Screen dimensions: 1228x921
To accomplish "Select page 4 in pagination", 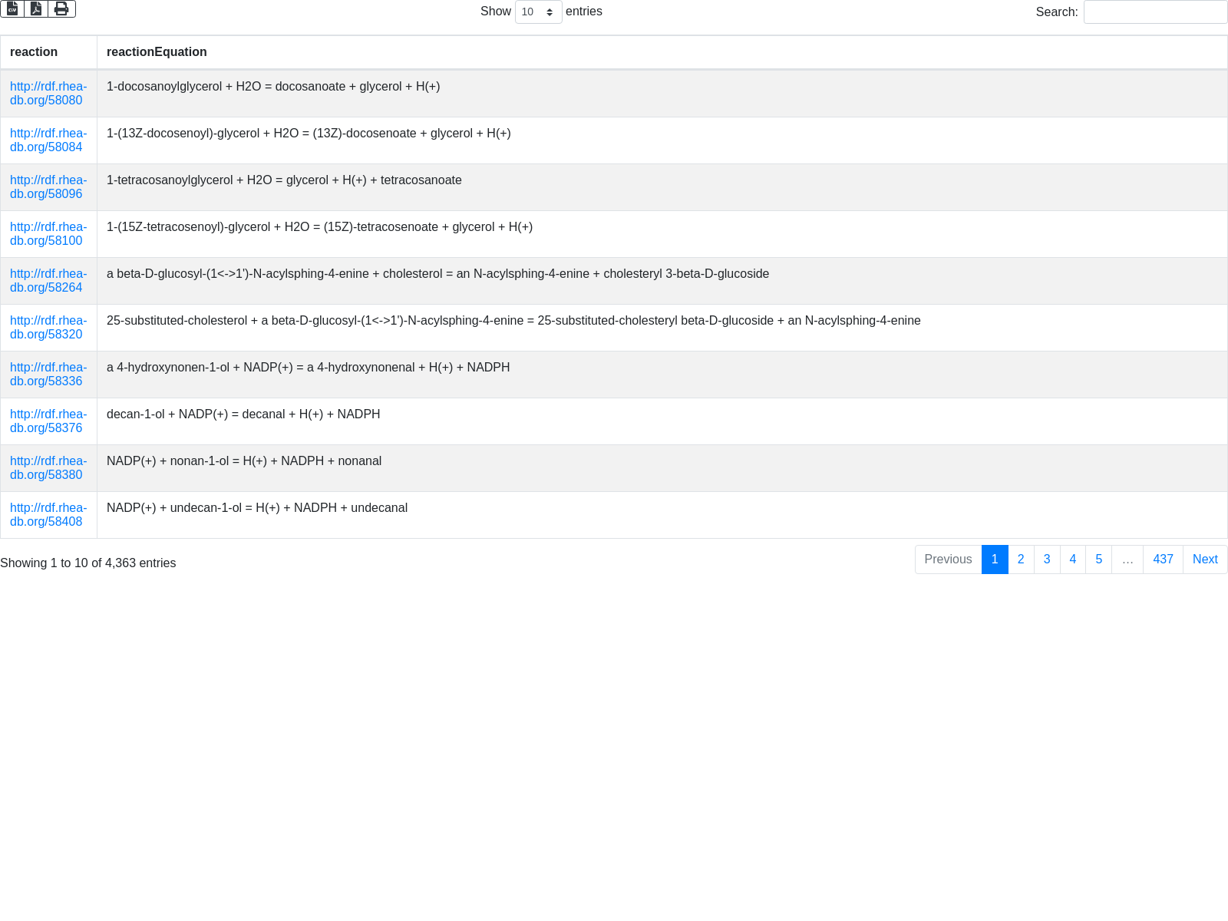I will tap(1073, 560).
